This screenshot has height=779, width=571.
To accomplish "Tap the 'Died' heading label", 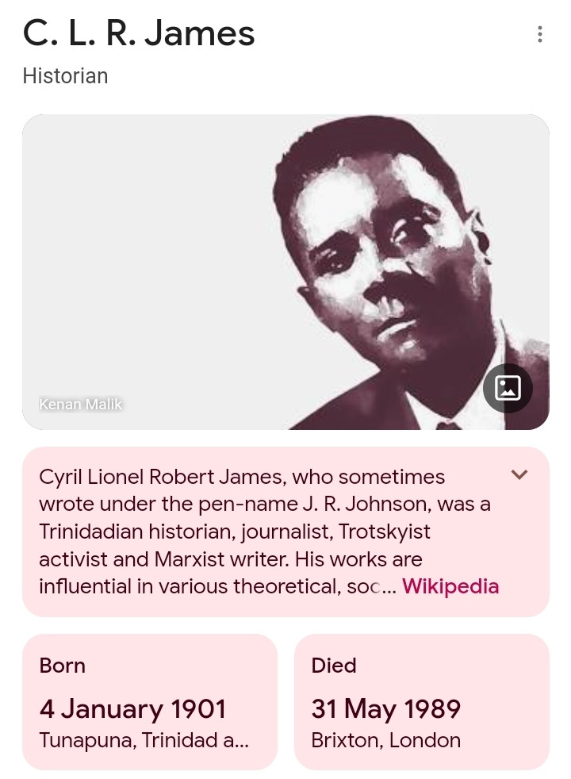I will click(334, 666).
